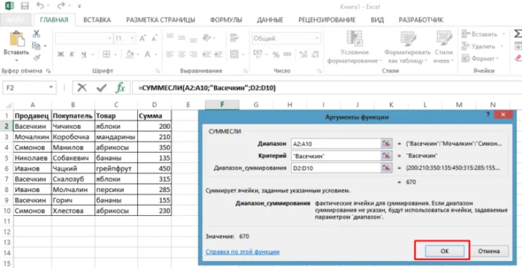The height and width of the screenshot is (268, 522).
Task: Click the Save icon in the quick access toolbar
Action: point(24,6)
